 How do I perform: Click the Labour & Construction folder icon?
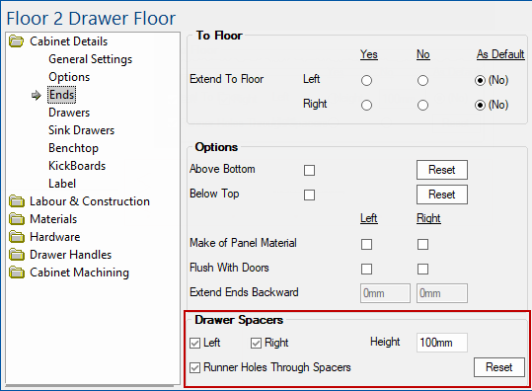point(16,201)
